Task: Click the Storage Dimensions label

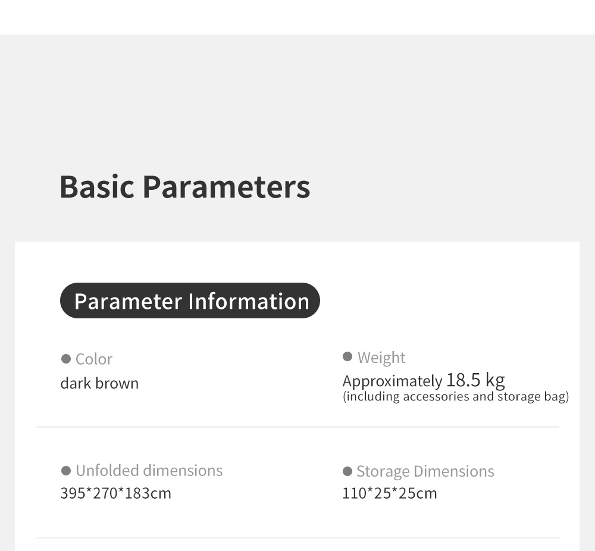Action: click(425, 471)
